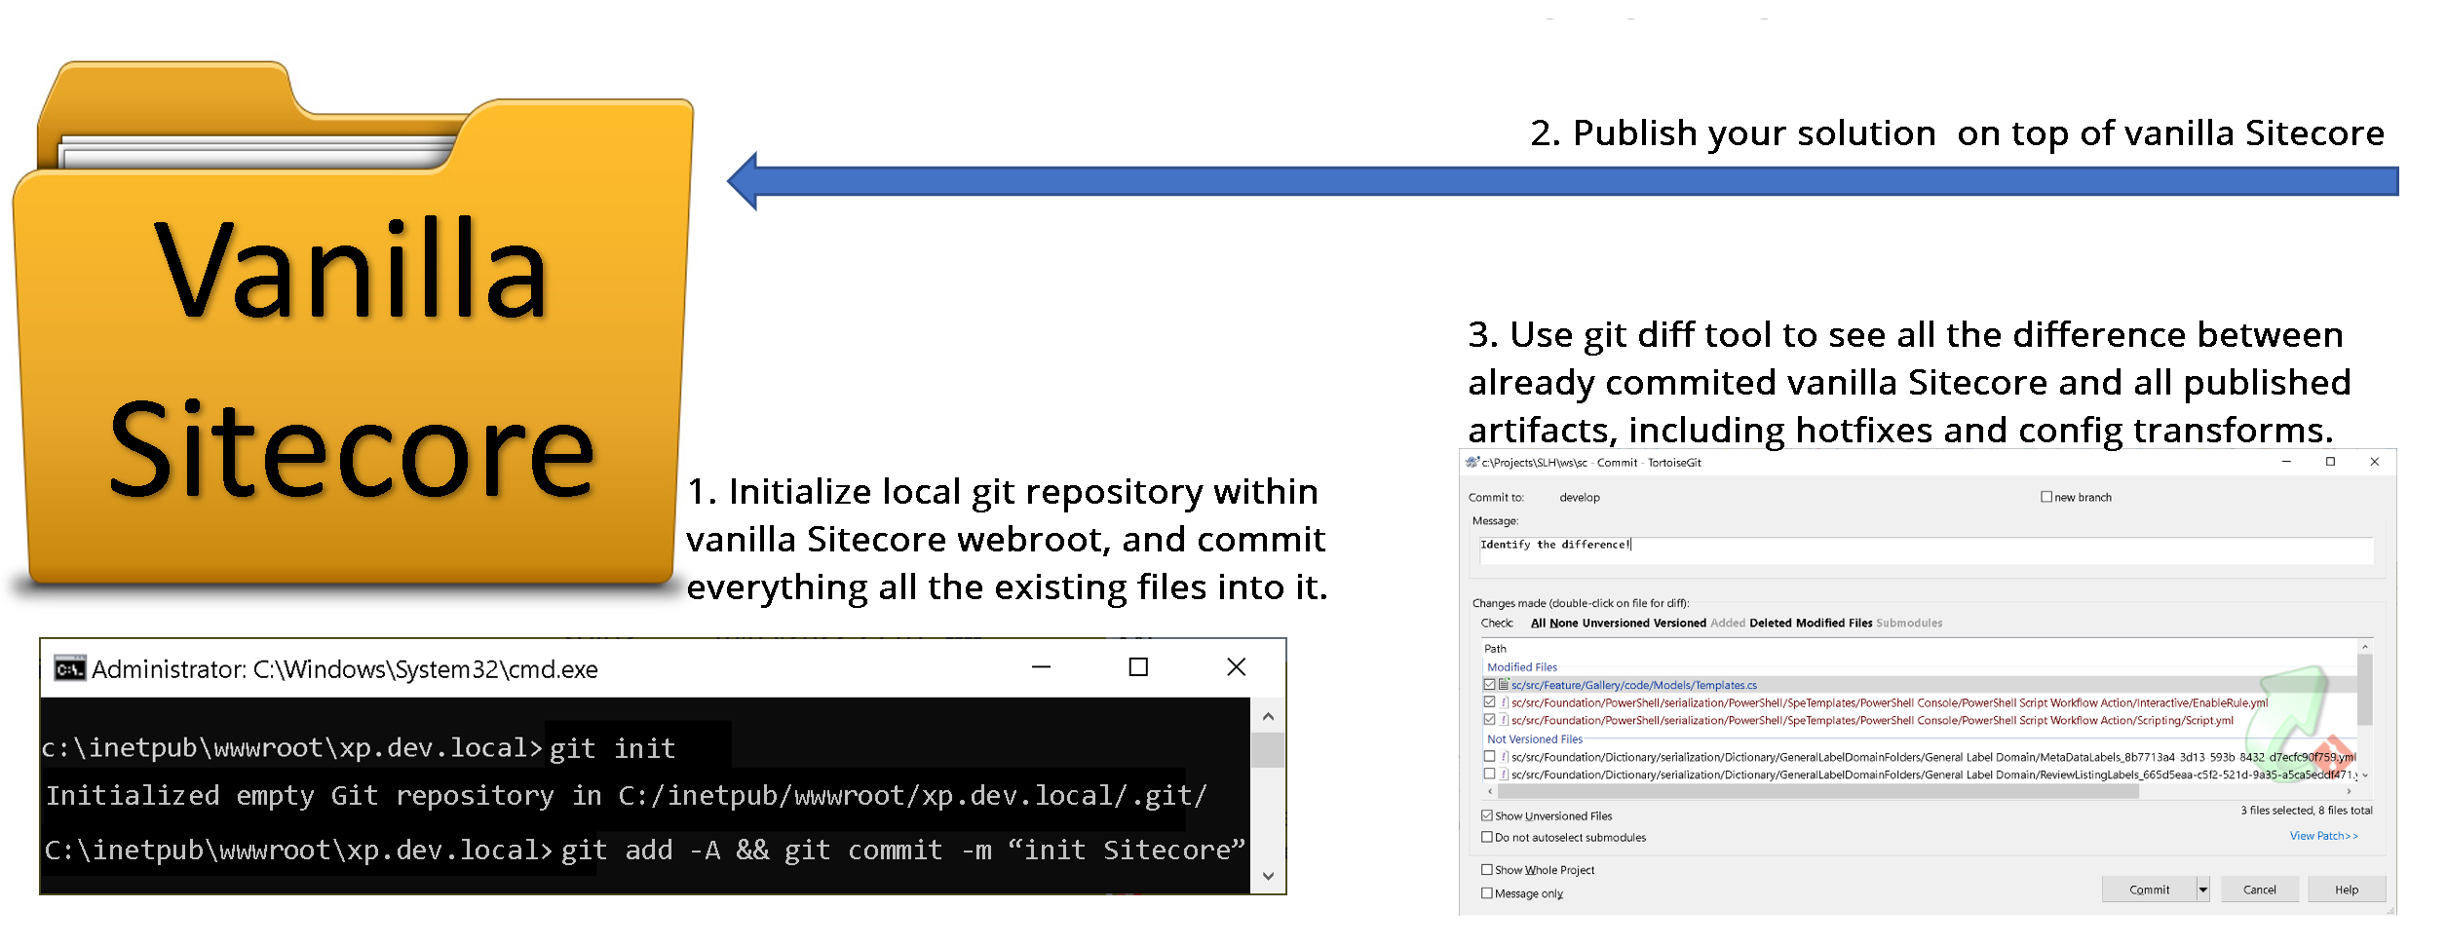Image resolution: width=2447 pixels, height=946 pixels.
Task: Enable the new branch checkbox
Action: pos(2046,497)
